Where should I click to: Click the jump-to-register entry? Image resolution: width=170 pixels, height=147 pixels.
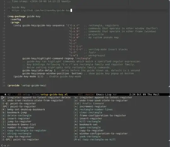point(16,122)
